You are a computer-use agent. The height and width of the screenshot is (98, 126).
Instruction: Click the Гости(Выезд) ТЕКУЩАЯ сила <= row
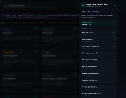click(x=99, y=95)
